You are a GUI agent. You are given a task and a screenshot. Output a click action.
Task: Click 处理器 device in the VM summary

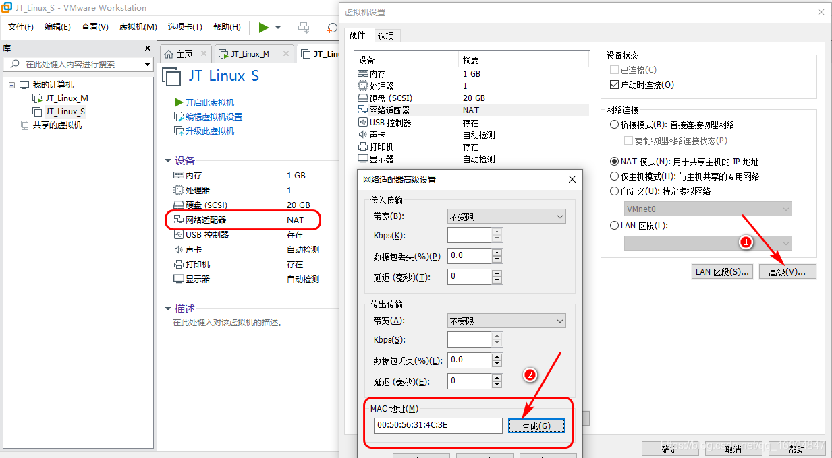(x=198, y=190)
